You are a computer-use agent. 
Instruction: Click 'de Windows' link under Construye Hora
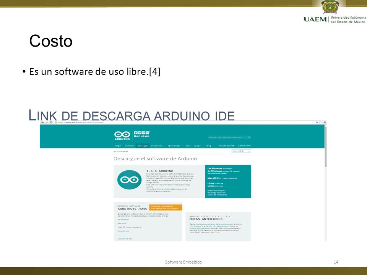(123, 220)
